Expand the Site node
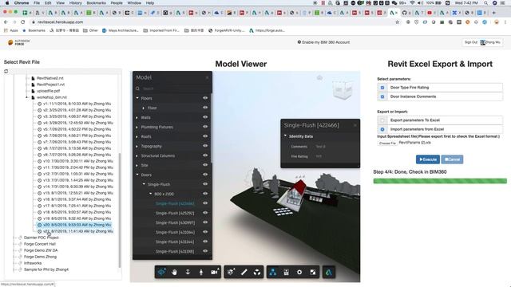This screenshot has height=287, width=511. click(x=137, y=165)
